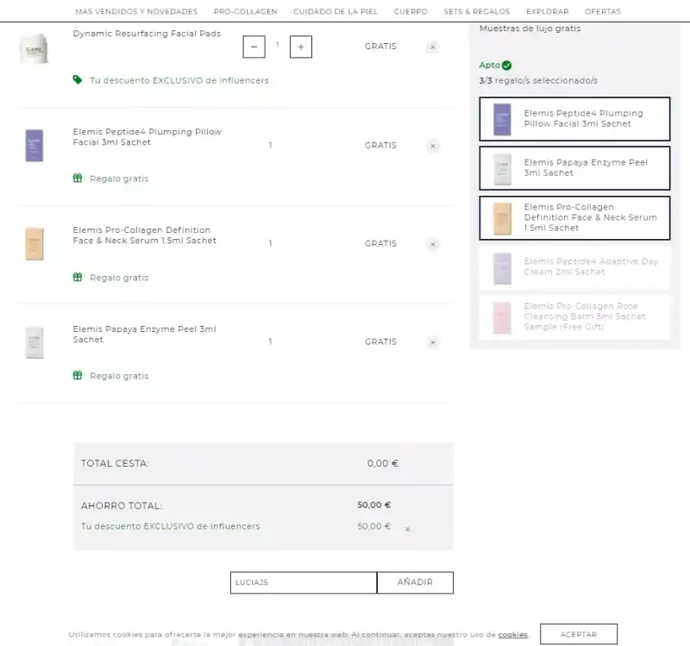Click gift icon under Papaya Enzyme Peel

(x=78, y=375)
